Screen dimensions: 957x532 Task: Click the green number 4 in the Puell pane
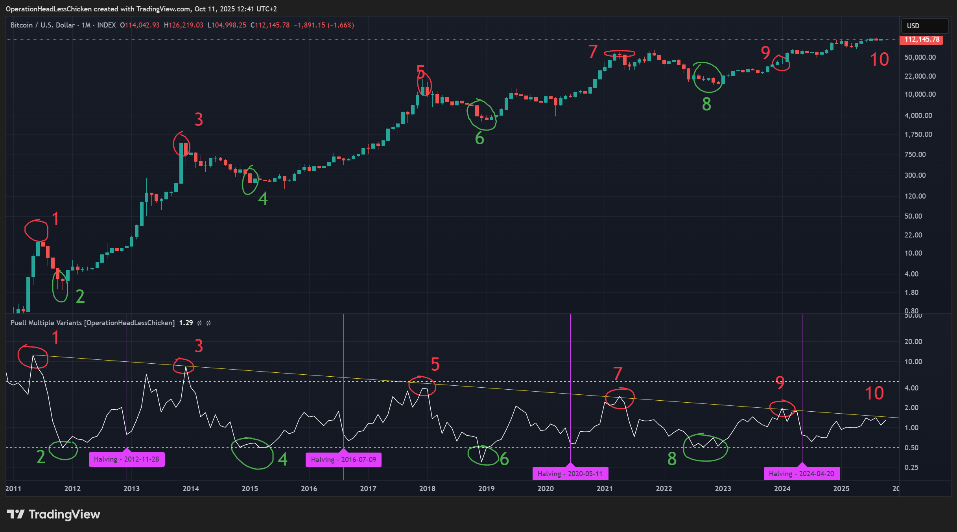282,459
